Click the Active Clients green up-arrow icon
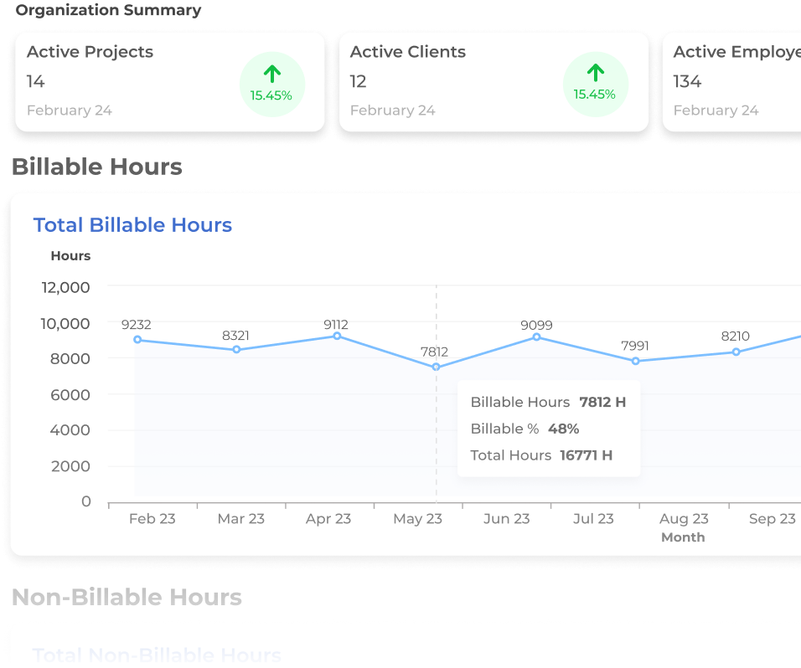 click(x=596, y=73)
